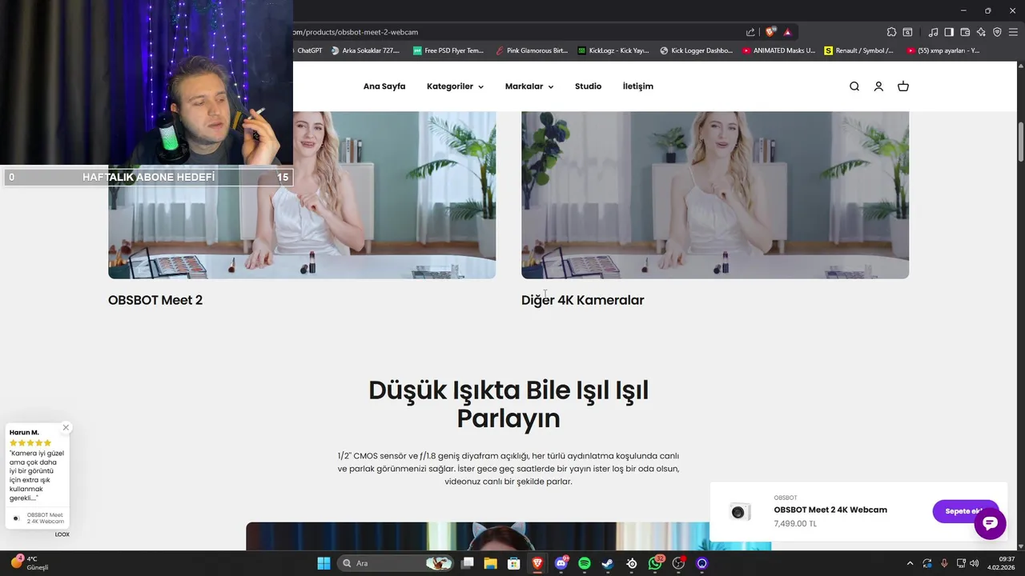Screen dimensions: 1025x576
Task: Click the Diğer 4K Kameralar comparison image
Action: [715, 194]
